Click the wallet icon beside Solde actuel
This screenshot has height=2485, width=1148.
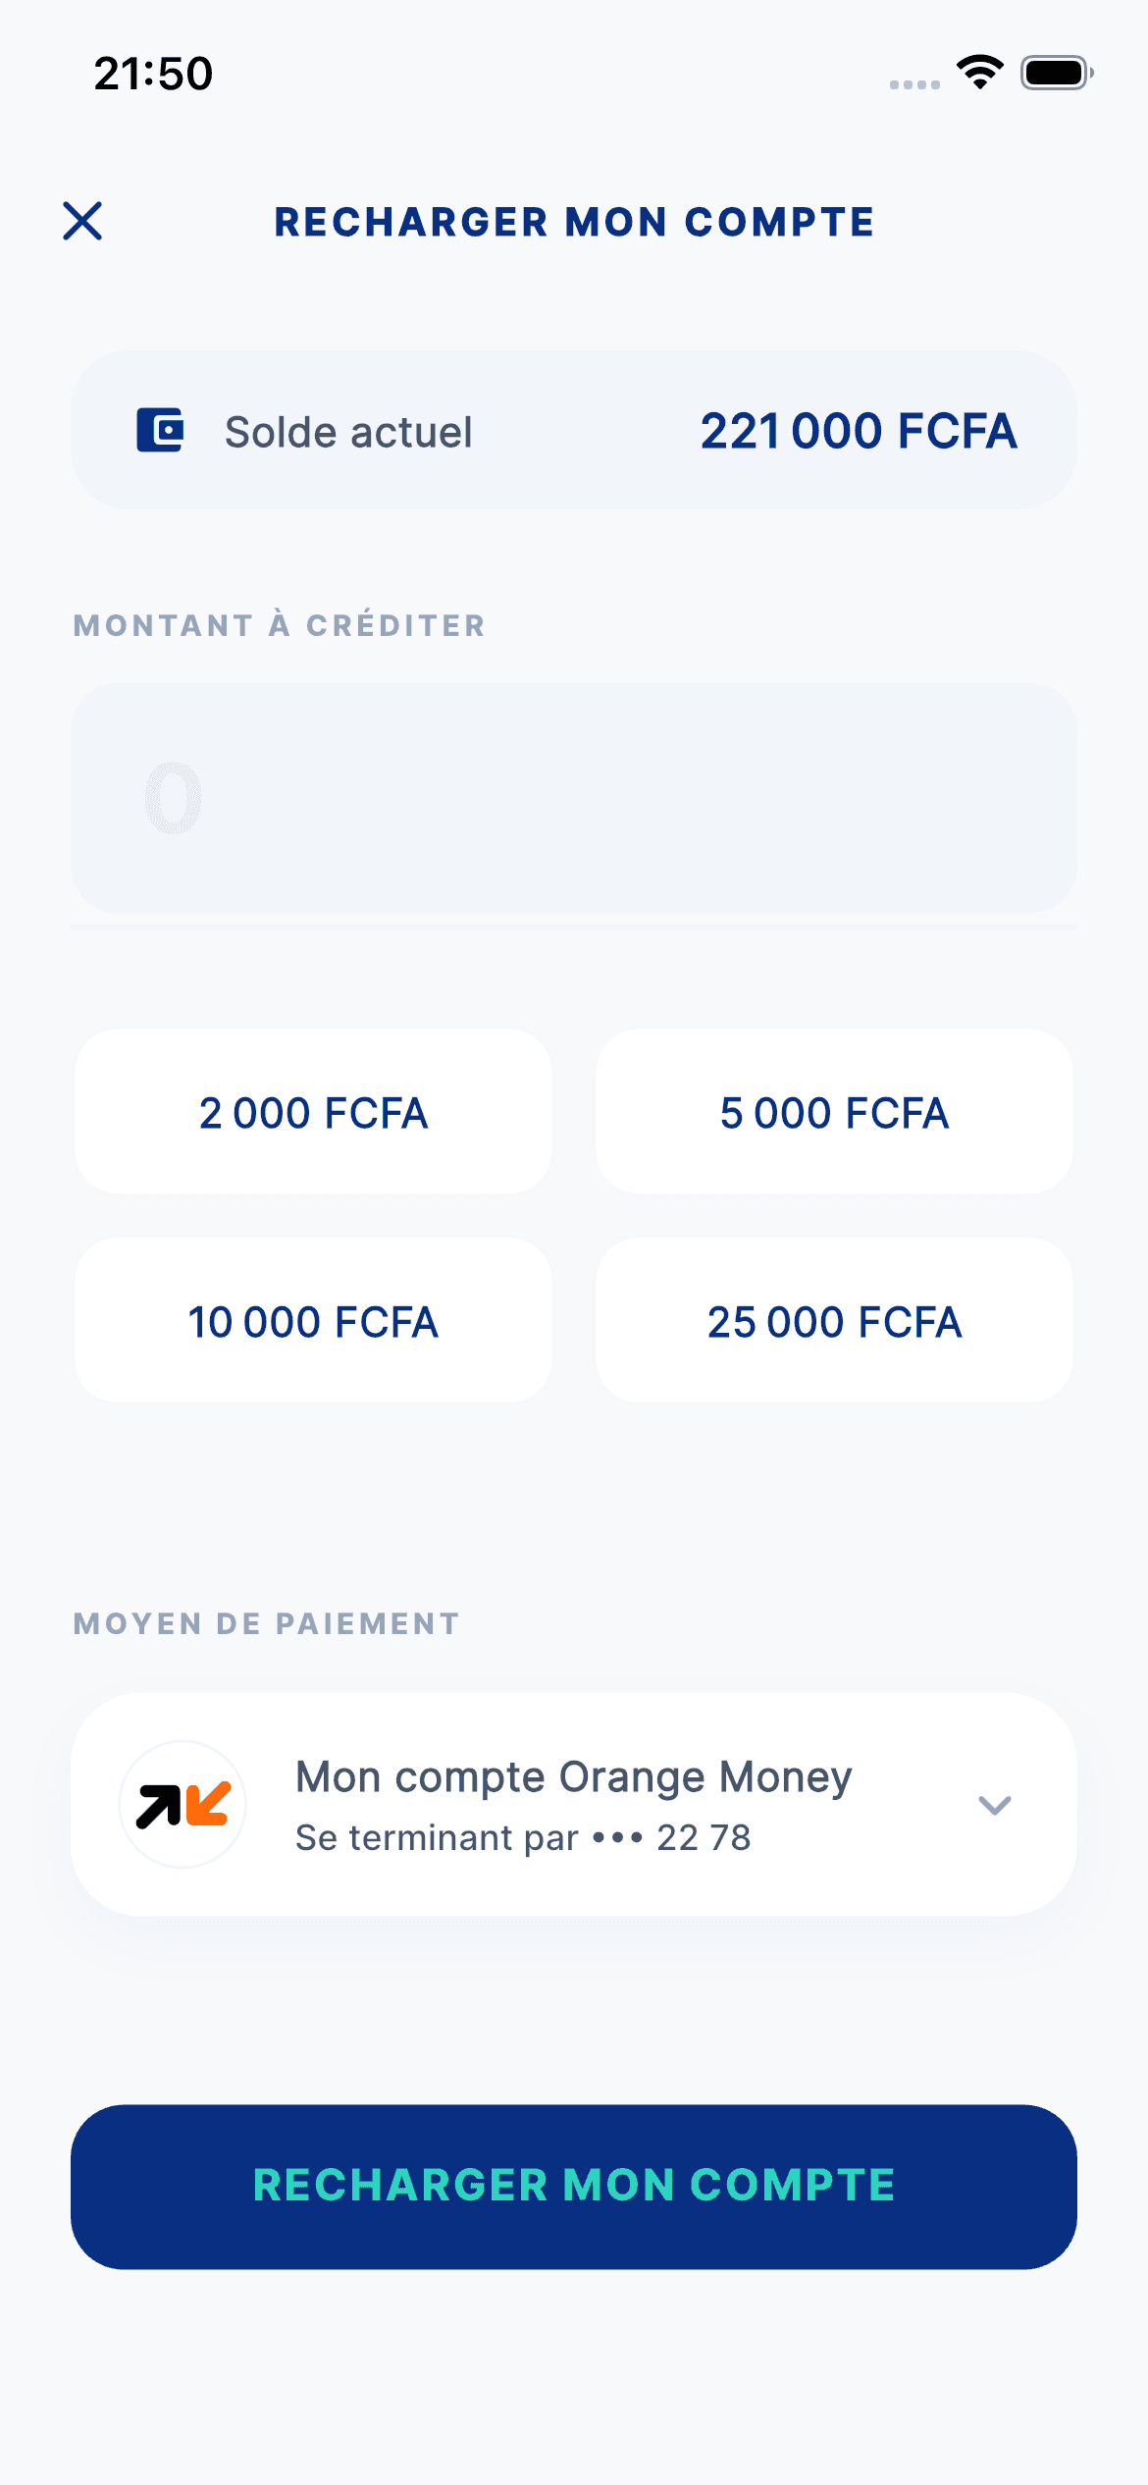160,430
